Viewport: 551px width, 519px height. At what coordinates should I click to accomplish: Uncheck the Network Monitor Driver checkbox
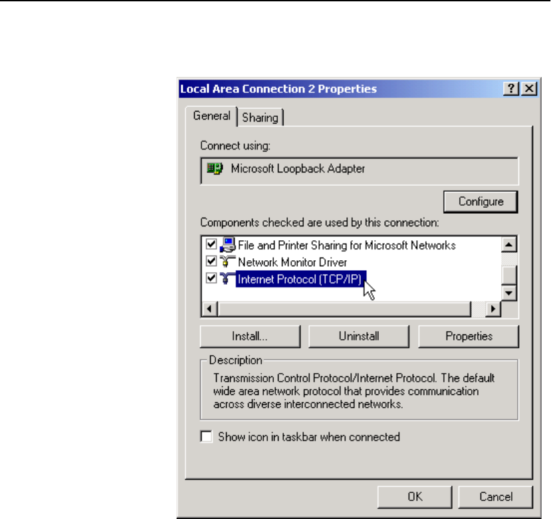coord(211,261)
